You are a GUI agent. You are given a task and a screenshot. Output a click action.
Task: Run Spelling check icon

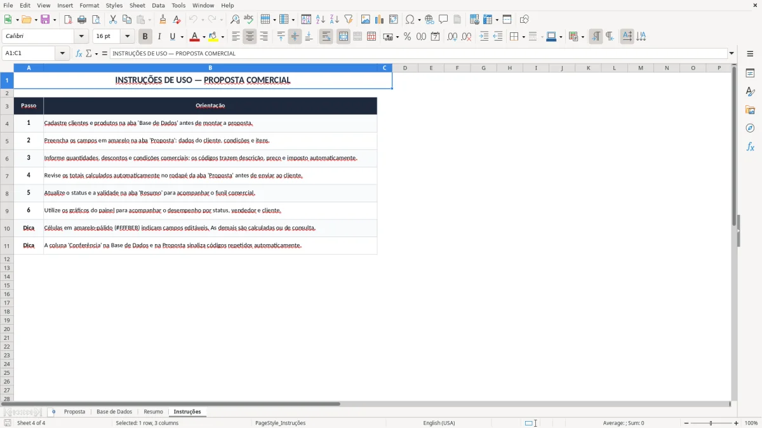coord(249,20)
